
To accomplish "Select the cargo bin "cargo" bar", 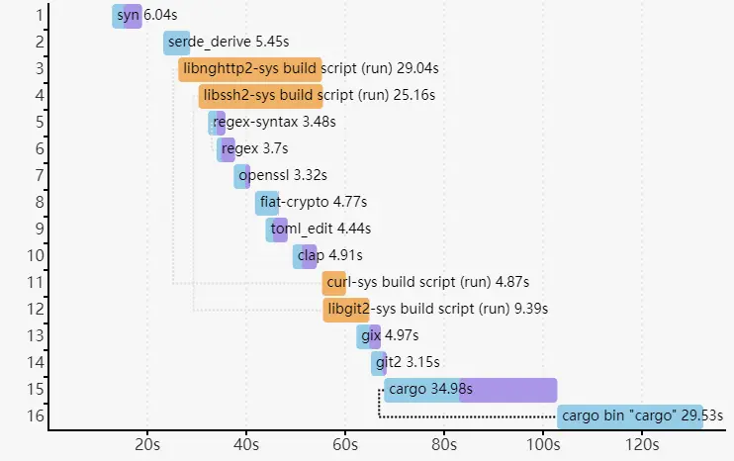I will coord(630,416).
